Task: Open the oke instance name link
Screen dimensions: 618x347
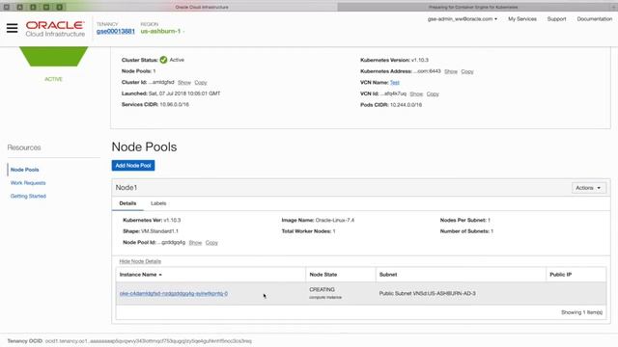Action: (x=174, y=293)
